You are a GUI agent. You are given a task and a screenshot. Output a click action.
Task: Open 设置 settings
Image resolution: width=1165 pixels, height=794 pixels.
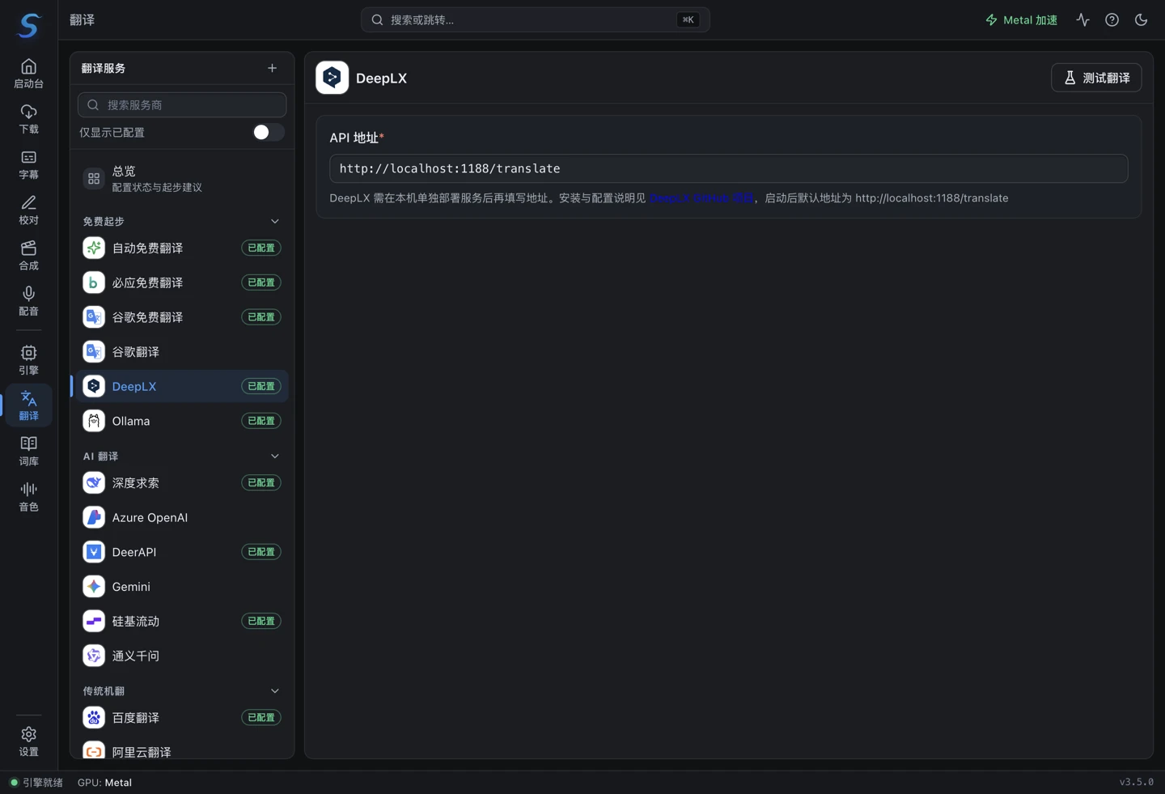click(x=29, y=741)
